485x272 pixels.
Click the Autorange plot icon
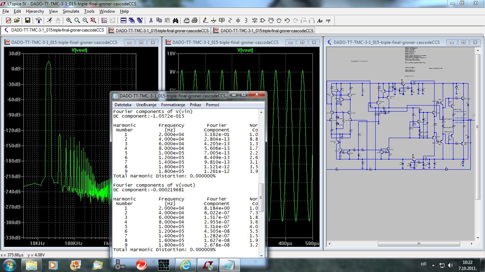pos(104,21)
